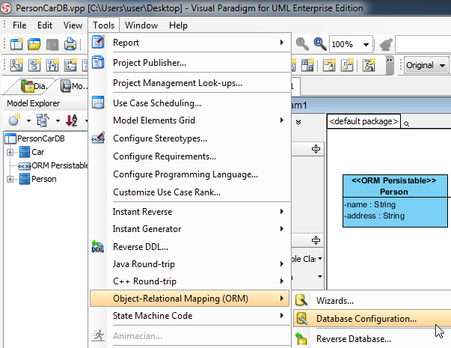Click the collapse tree icon in Model Explorer

[x=43, y=120]
